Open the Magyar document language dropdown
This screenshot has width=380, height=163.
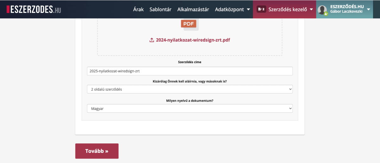point(190,108)
